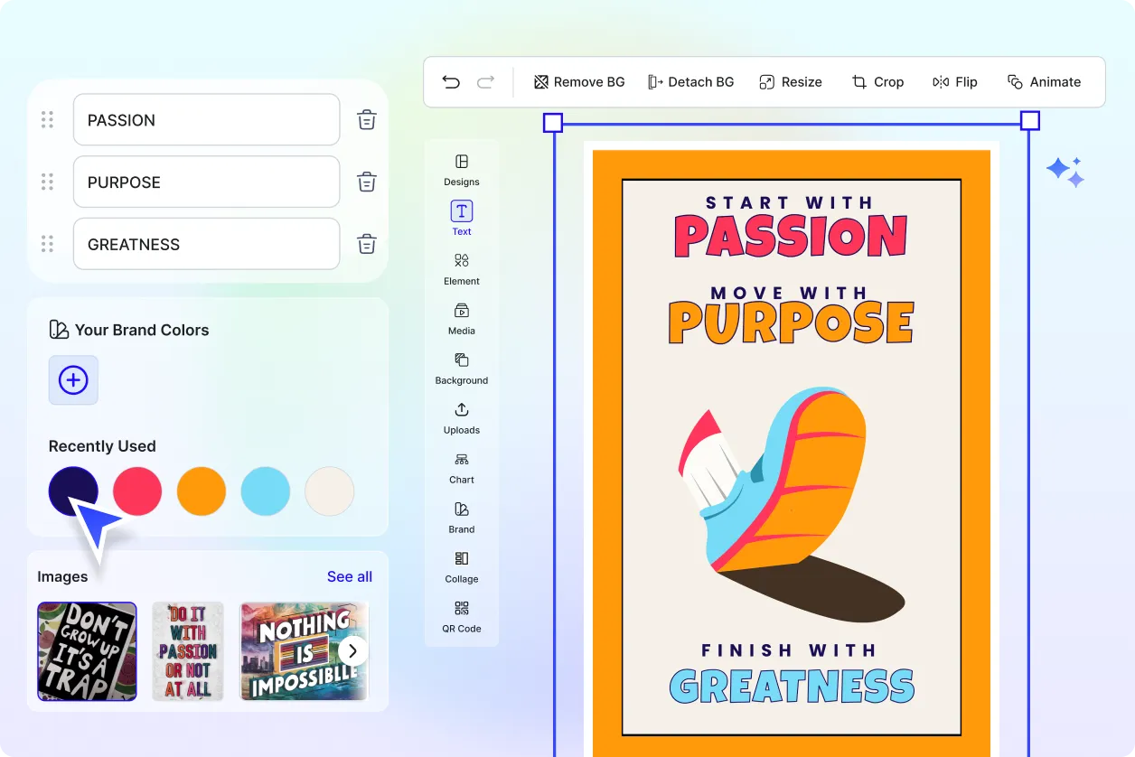Click the undo arrow icon
The width and height of the screenshot is (1135, 757).
[451, 82]
